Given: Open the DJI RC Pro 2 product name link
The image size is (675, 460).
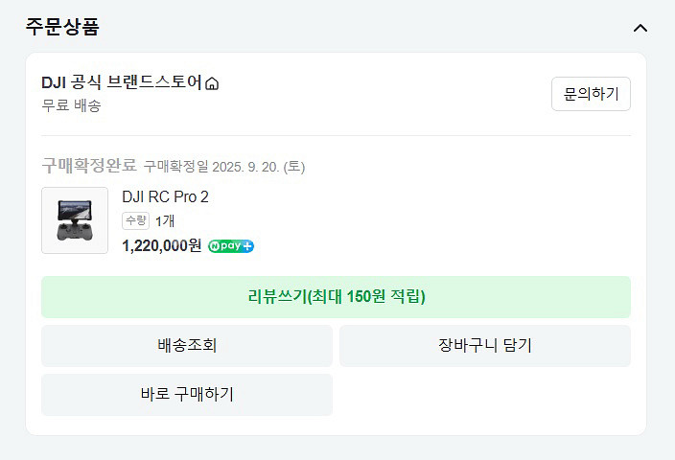Looking at the screenshot, I should [x=165, y=196].
